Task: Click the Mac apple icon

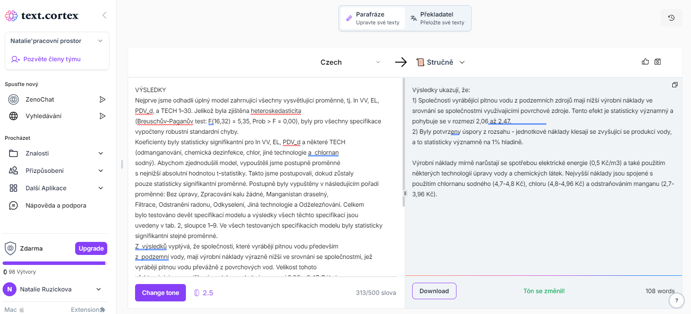Action: coord(22,310)
